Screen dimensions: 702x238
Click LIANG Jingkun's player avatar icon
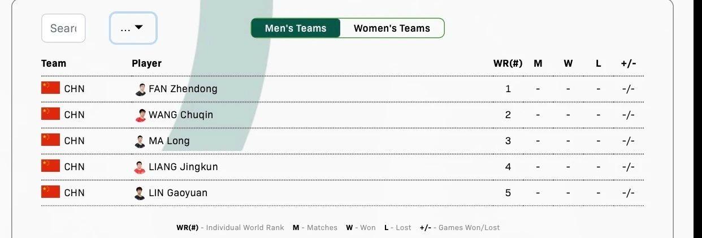140,167
